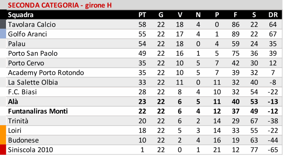Click the DR column header

(273, 15)
